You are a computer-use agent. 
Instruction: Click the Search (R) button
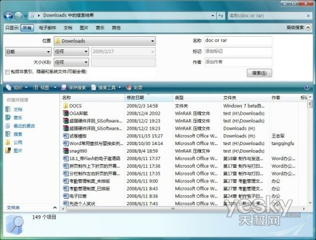[259, 73]
